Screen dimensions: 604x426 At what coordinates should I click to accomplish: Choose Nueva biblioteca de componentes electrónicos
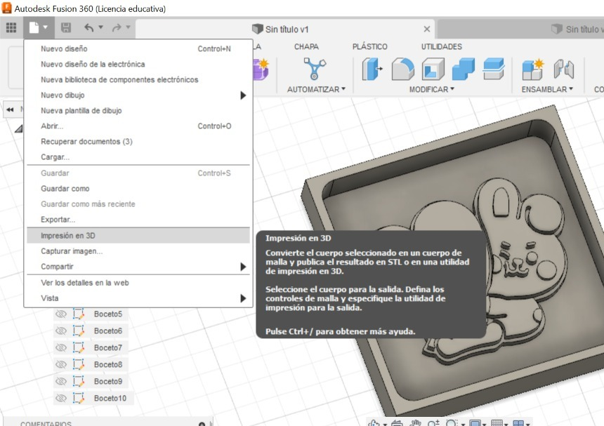point(138,80)
